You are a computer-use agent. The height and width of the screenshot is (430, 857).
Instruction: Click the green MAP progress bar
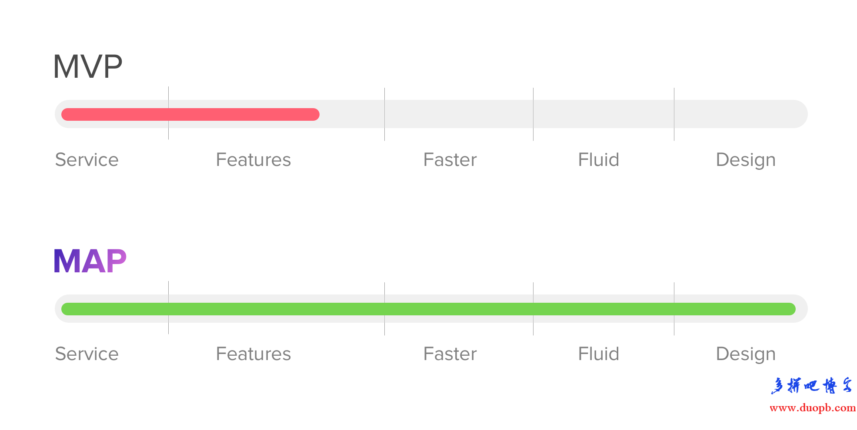click(428, 309)
